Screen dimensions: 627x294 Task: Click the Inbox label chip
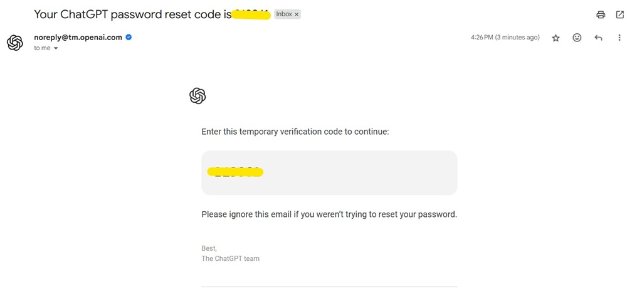click(284, 14)
